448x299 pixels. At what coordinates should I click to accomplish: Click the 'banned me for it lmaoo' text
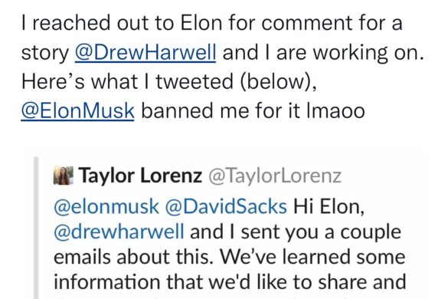[x=253, y=111]
